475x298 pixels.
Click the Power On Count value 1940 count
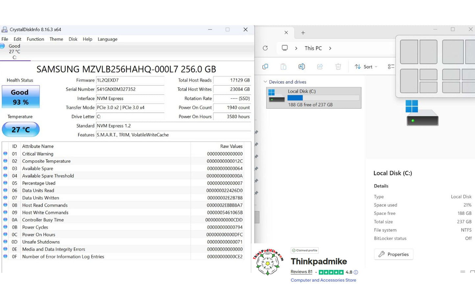(x=232, y=107)
